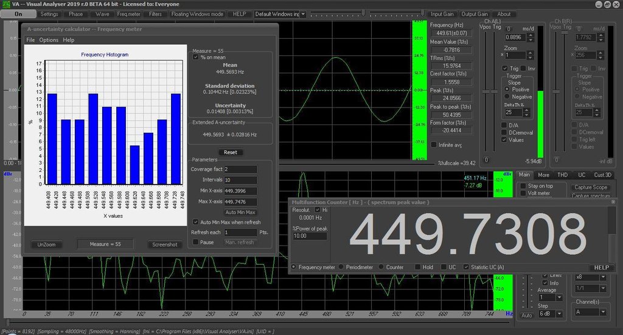The image size is (623, 335).
Task: Click the Ch A Delta Th % stepper
Action: [526, 113]
